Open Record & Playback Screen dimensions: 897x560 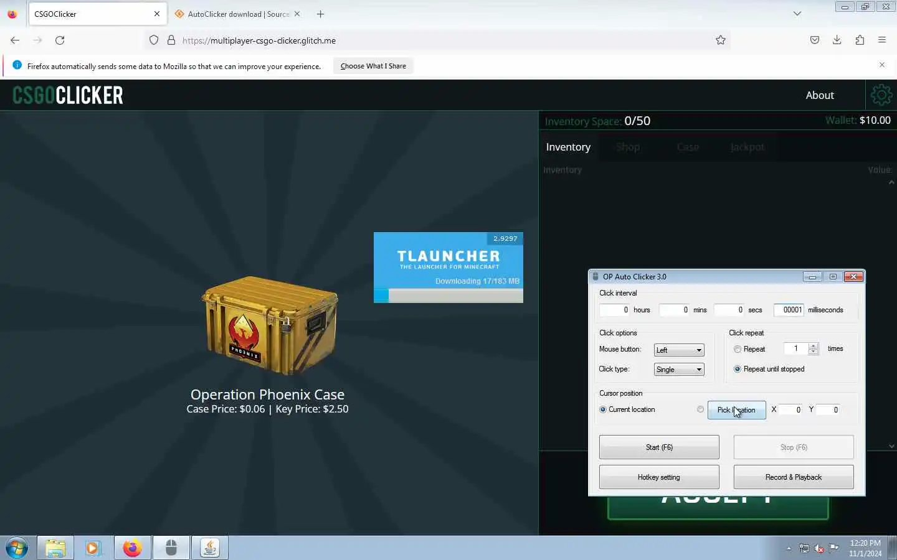pyautogui.click(x=794, y=477)
